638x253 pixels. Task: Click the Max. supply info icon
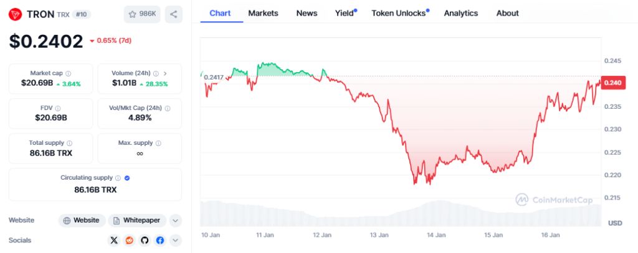click(157, 142)
